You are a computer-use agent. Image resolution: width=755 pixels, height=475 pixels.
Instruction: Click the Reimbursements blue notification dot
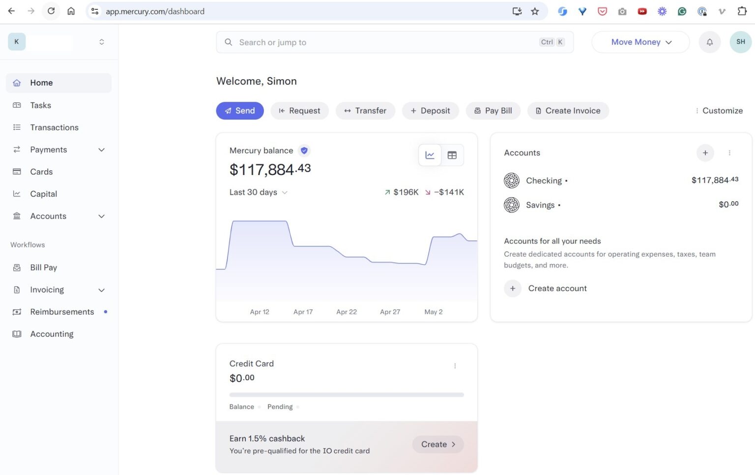pos(105,311)
